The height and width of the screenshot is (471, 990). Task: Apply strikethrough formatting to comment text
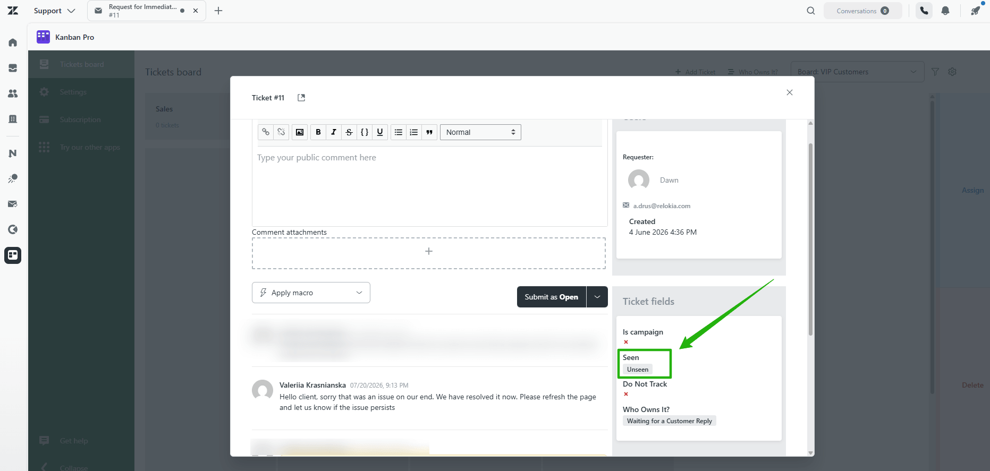click(x=349, y=132)
